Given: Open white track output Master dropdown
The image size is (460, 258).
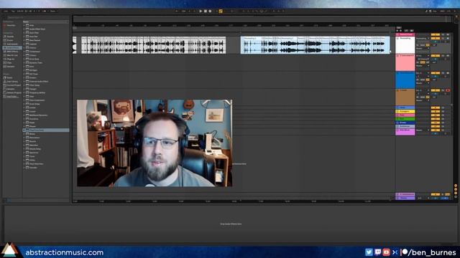Looking at the screenshot, I should point(423,48).
